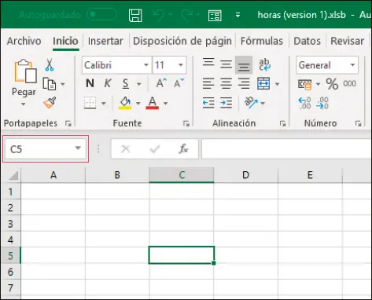This screenshot has width=372, height=300.
Task: Align text left
Action: pos(208,84)
